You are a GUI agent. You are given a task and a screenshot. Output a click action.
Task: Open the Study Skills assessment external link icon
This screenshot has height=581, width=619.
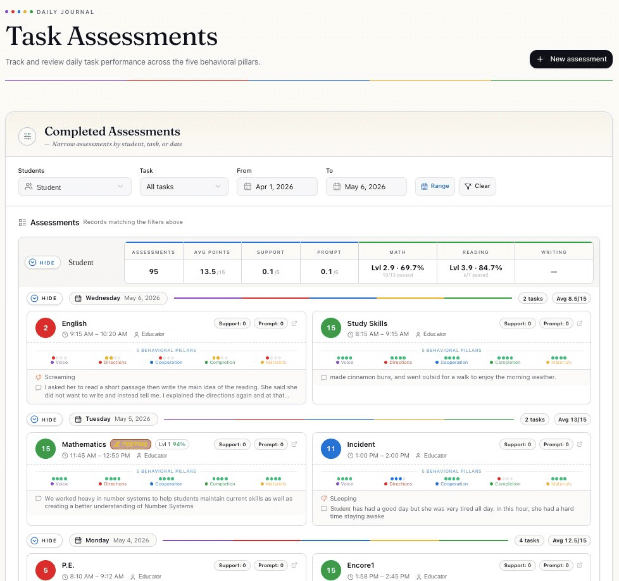[580, 323]
